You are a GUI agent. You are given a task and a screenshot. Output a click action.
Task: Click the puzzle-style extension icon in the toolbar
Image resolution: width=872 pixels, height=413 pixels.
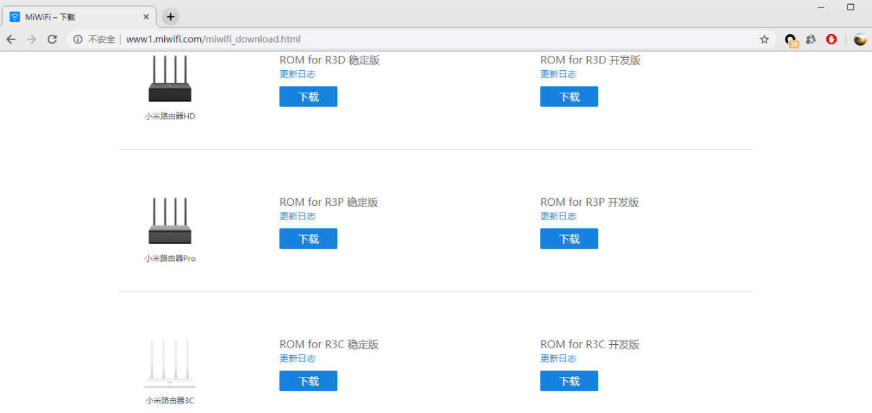811,40
